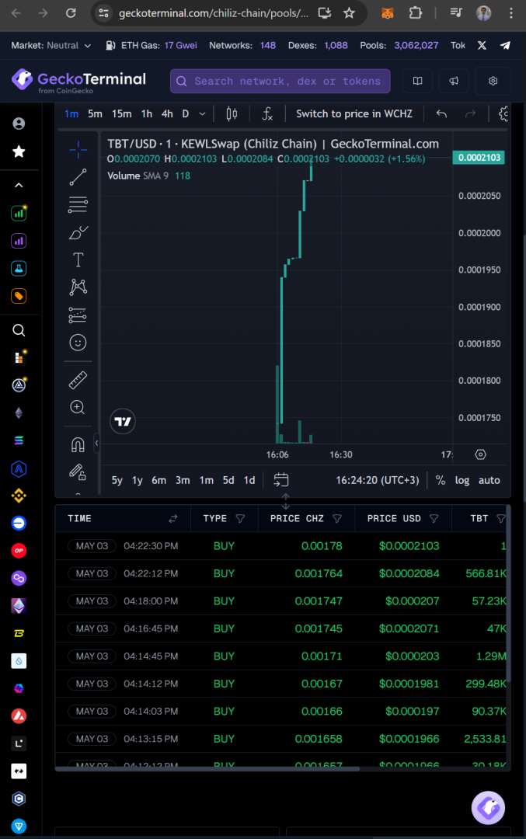Viewport: 526px width, 839px height.
Task: Toggle log scale on chart
Action: [462, 480]
